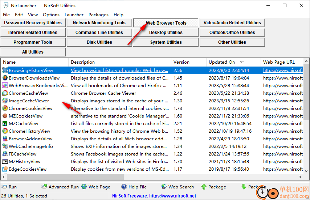The height and width of the screenshot is (200, 310).
Task: Click the MZCacheView row icon
Action: pos(5,124)
